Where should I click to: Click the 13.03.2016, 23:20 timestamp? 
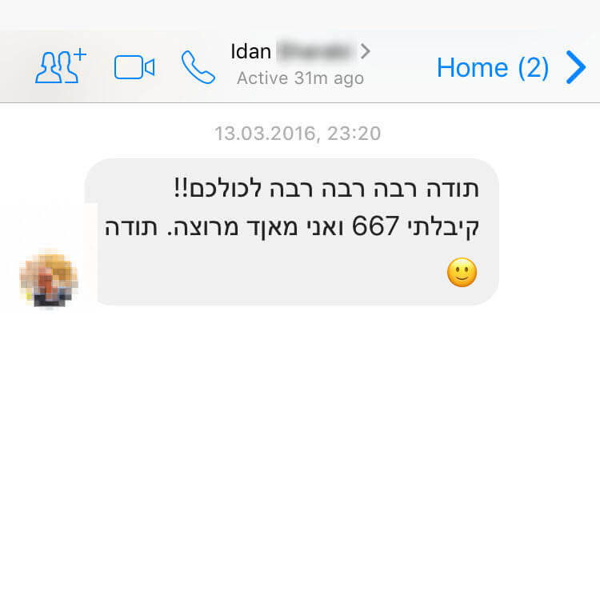pos(298,134)
